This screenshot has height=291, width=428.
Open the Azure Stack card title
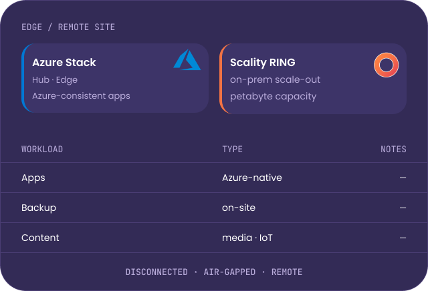64,62
